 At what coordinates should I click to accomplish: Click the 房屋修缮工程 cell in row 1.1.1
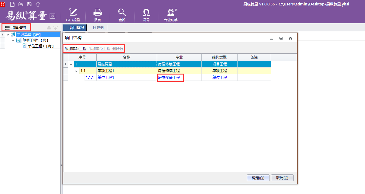coord(179,78)
